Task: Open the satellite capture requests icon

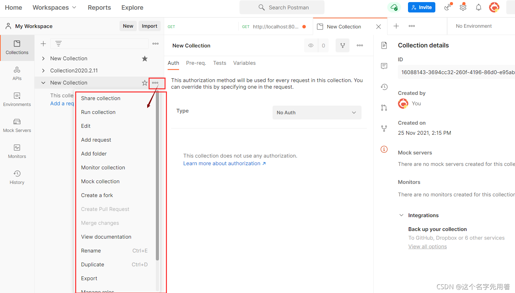Action: coord(449,7)
